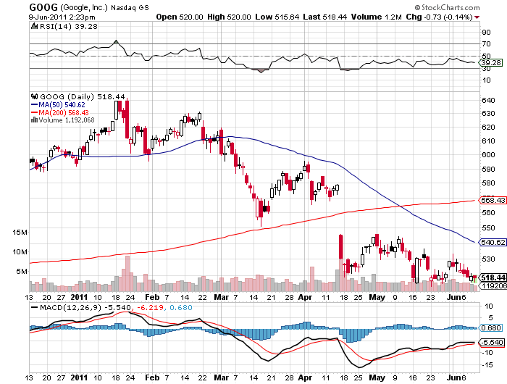Click the 640 price axis label
The image size is (507, 384).
[488, 100]
